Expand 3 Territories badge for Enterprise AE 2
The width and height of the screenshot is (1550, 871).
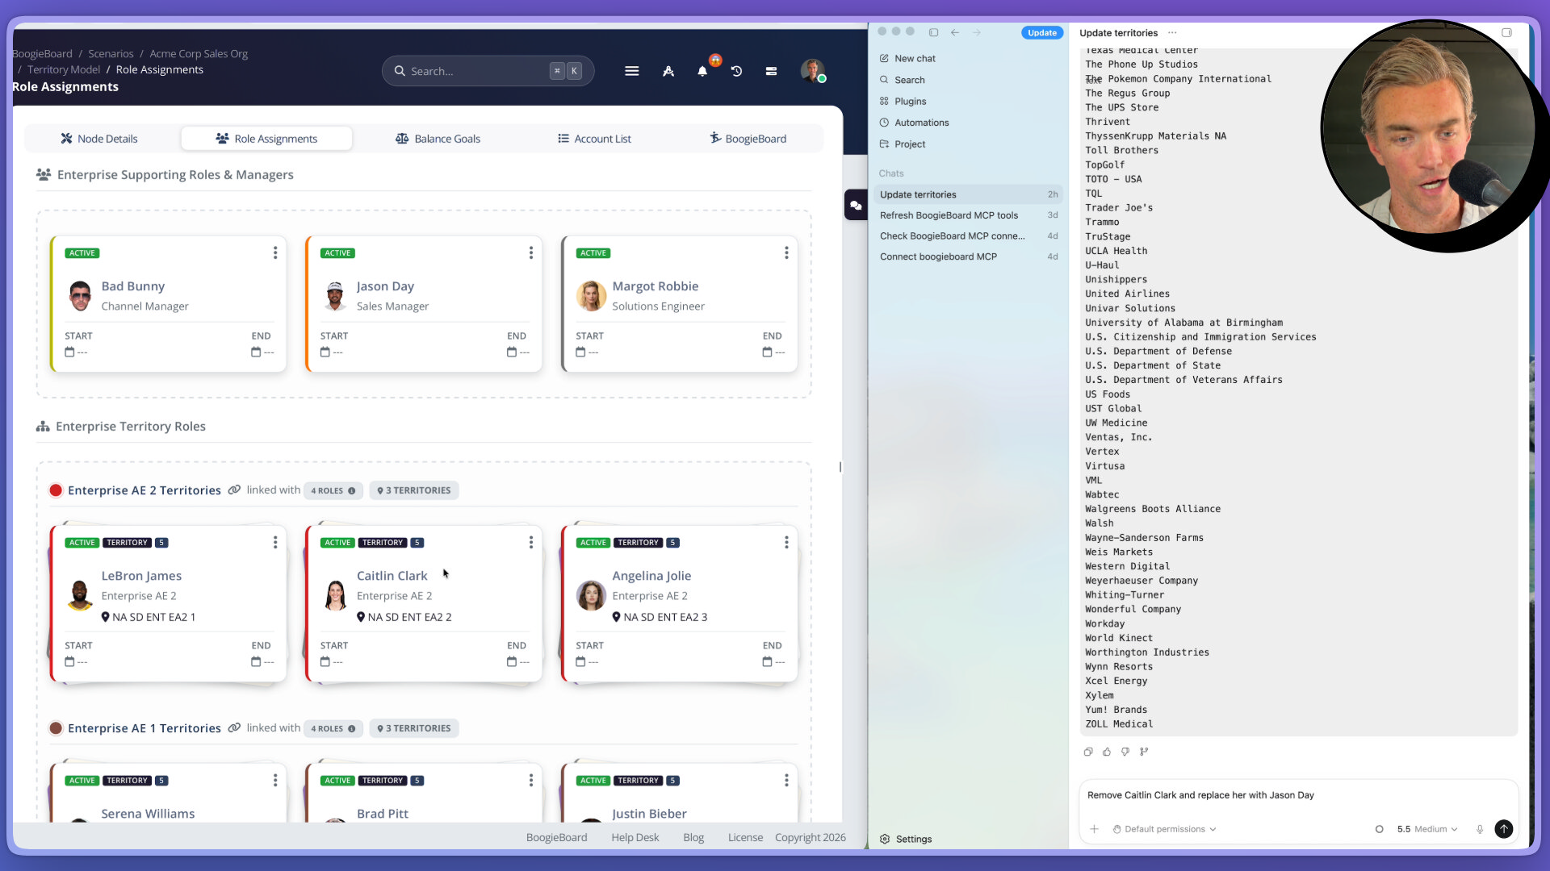coord(414,490)
